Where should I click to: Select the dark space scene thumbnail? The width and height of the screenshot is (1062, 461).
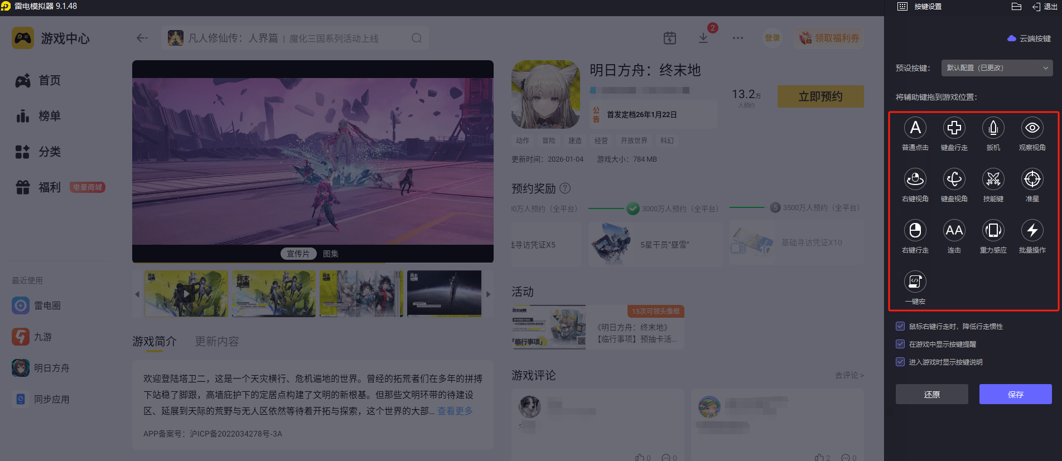point(445,294)
